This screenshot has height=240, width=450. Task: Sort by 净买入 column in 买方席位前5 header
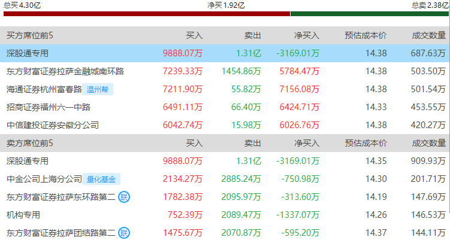point(307,35)
